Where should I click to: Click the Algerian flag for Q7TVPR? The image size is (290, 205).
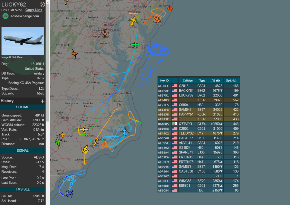click(175, 124)
